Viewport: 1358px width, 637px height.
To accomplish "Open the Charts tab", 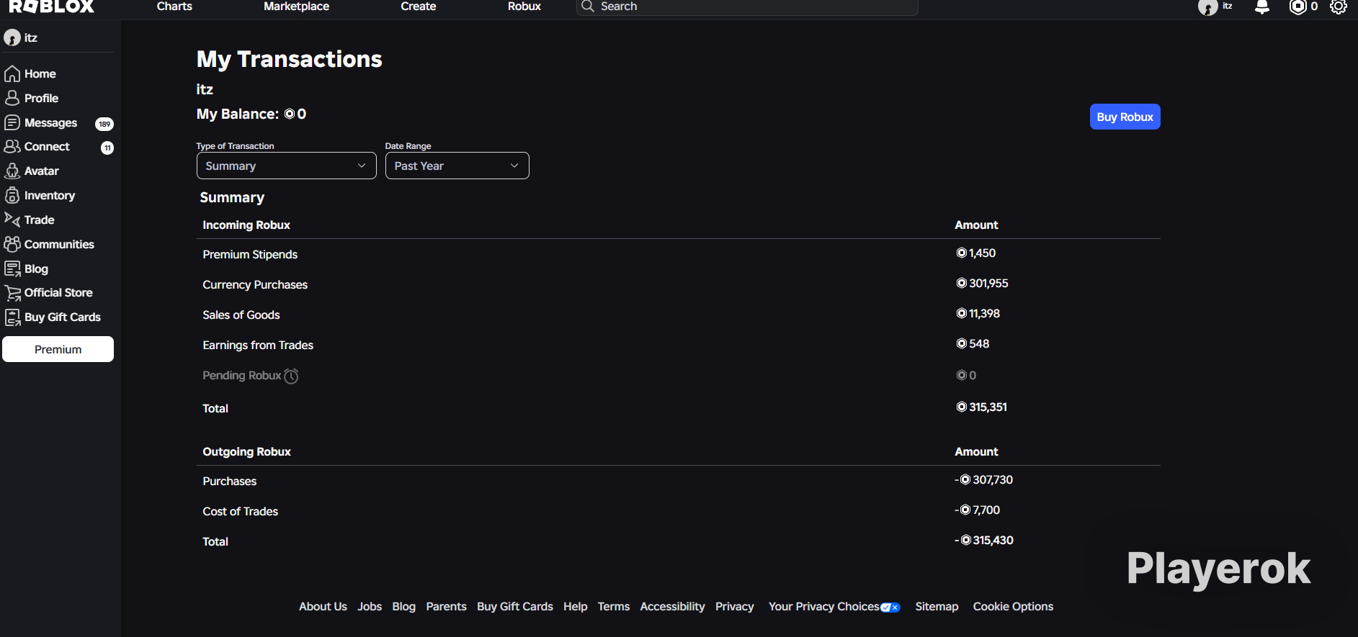I will (x=174, y=6).
